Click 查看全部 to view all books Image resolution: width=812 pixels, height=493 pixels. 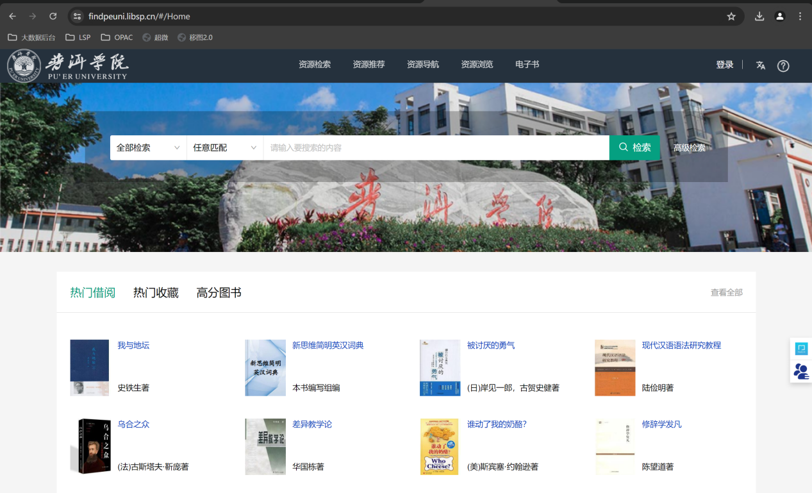[x=726, y=293]
